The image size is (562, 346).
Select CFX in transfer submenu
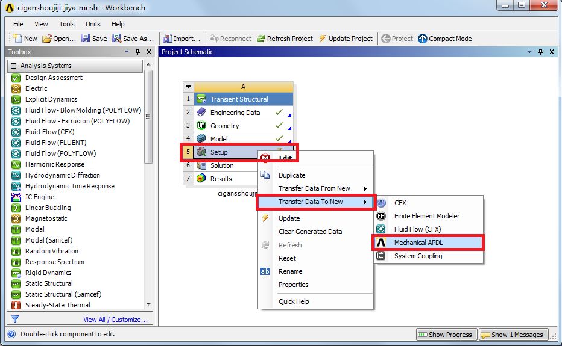click(x=429, y=203)
